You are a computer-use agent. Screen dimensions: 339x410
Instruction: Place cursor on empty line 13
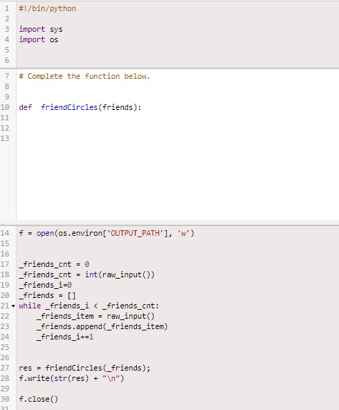coord(178,138)
